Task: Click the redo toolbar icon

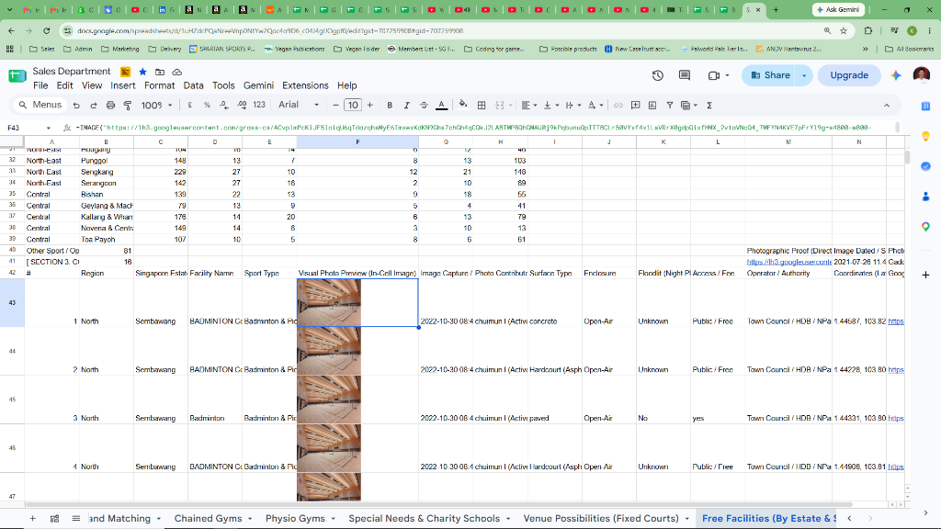Action: (93, 106)
